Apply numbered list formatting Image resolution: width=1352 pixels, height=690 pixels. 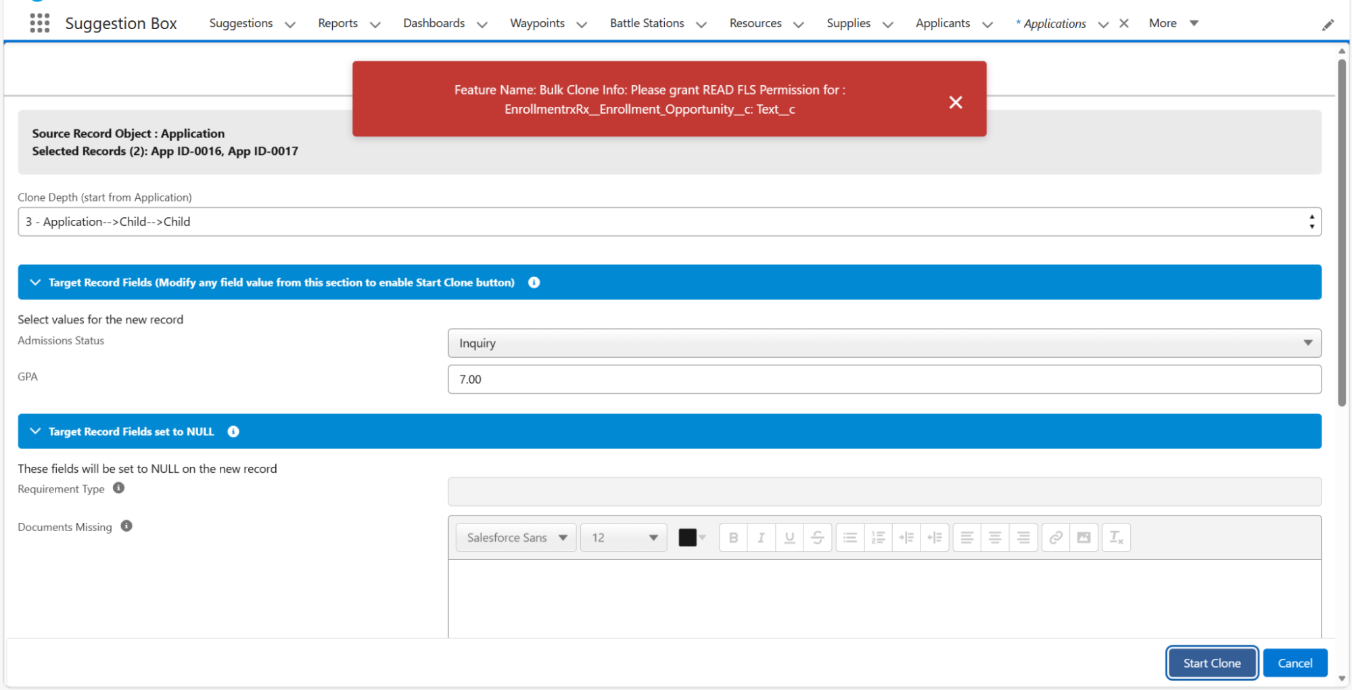pyautogui.click(x=878, y=538)
